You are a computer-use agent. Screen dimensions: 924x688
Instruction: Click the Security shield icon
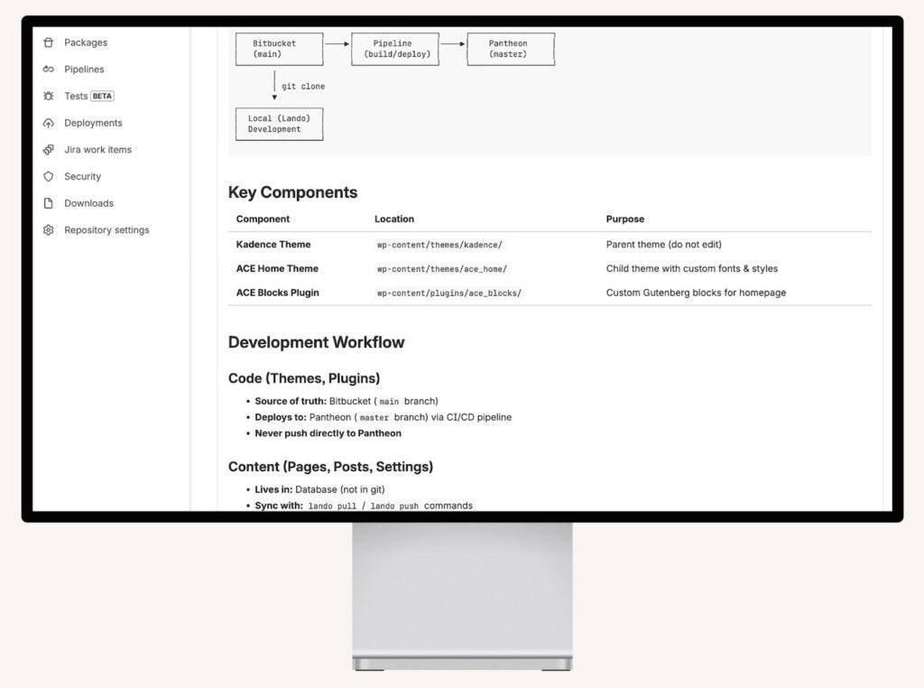[x=49, y=177]
